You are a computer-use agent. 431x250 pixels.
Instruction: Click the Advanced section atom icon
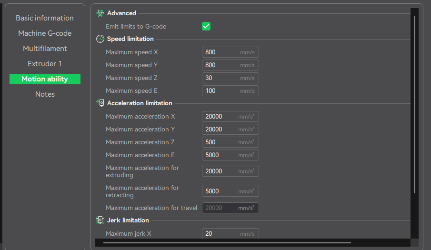point(100,13)
